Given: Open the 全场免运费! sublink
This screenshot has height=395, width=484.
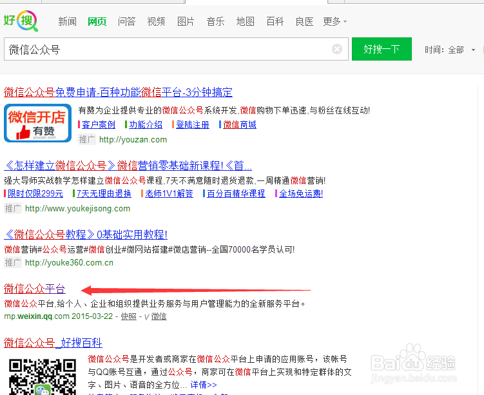Looking at the screenshot, I should click(301, 193).
